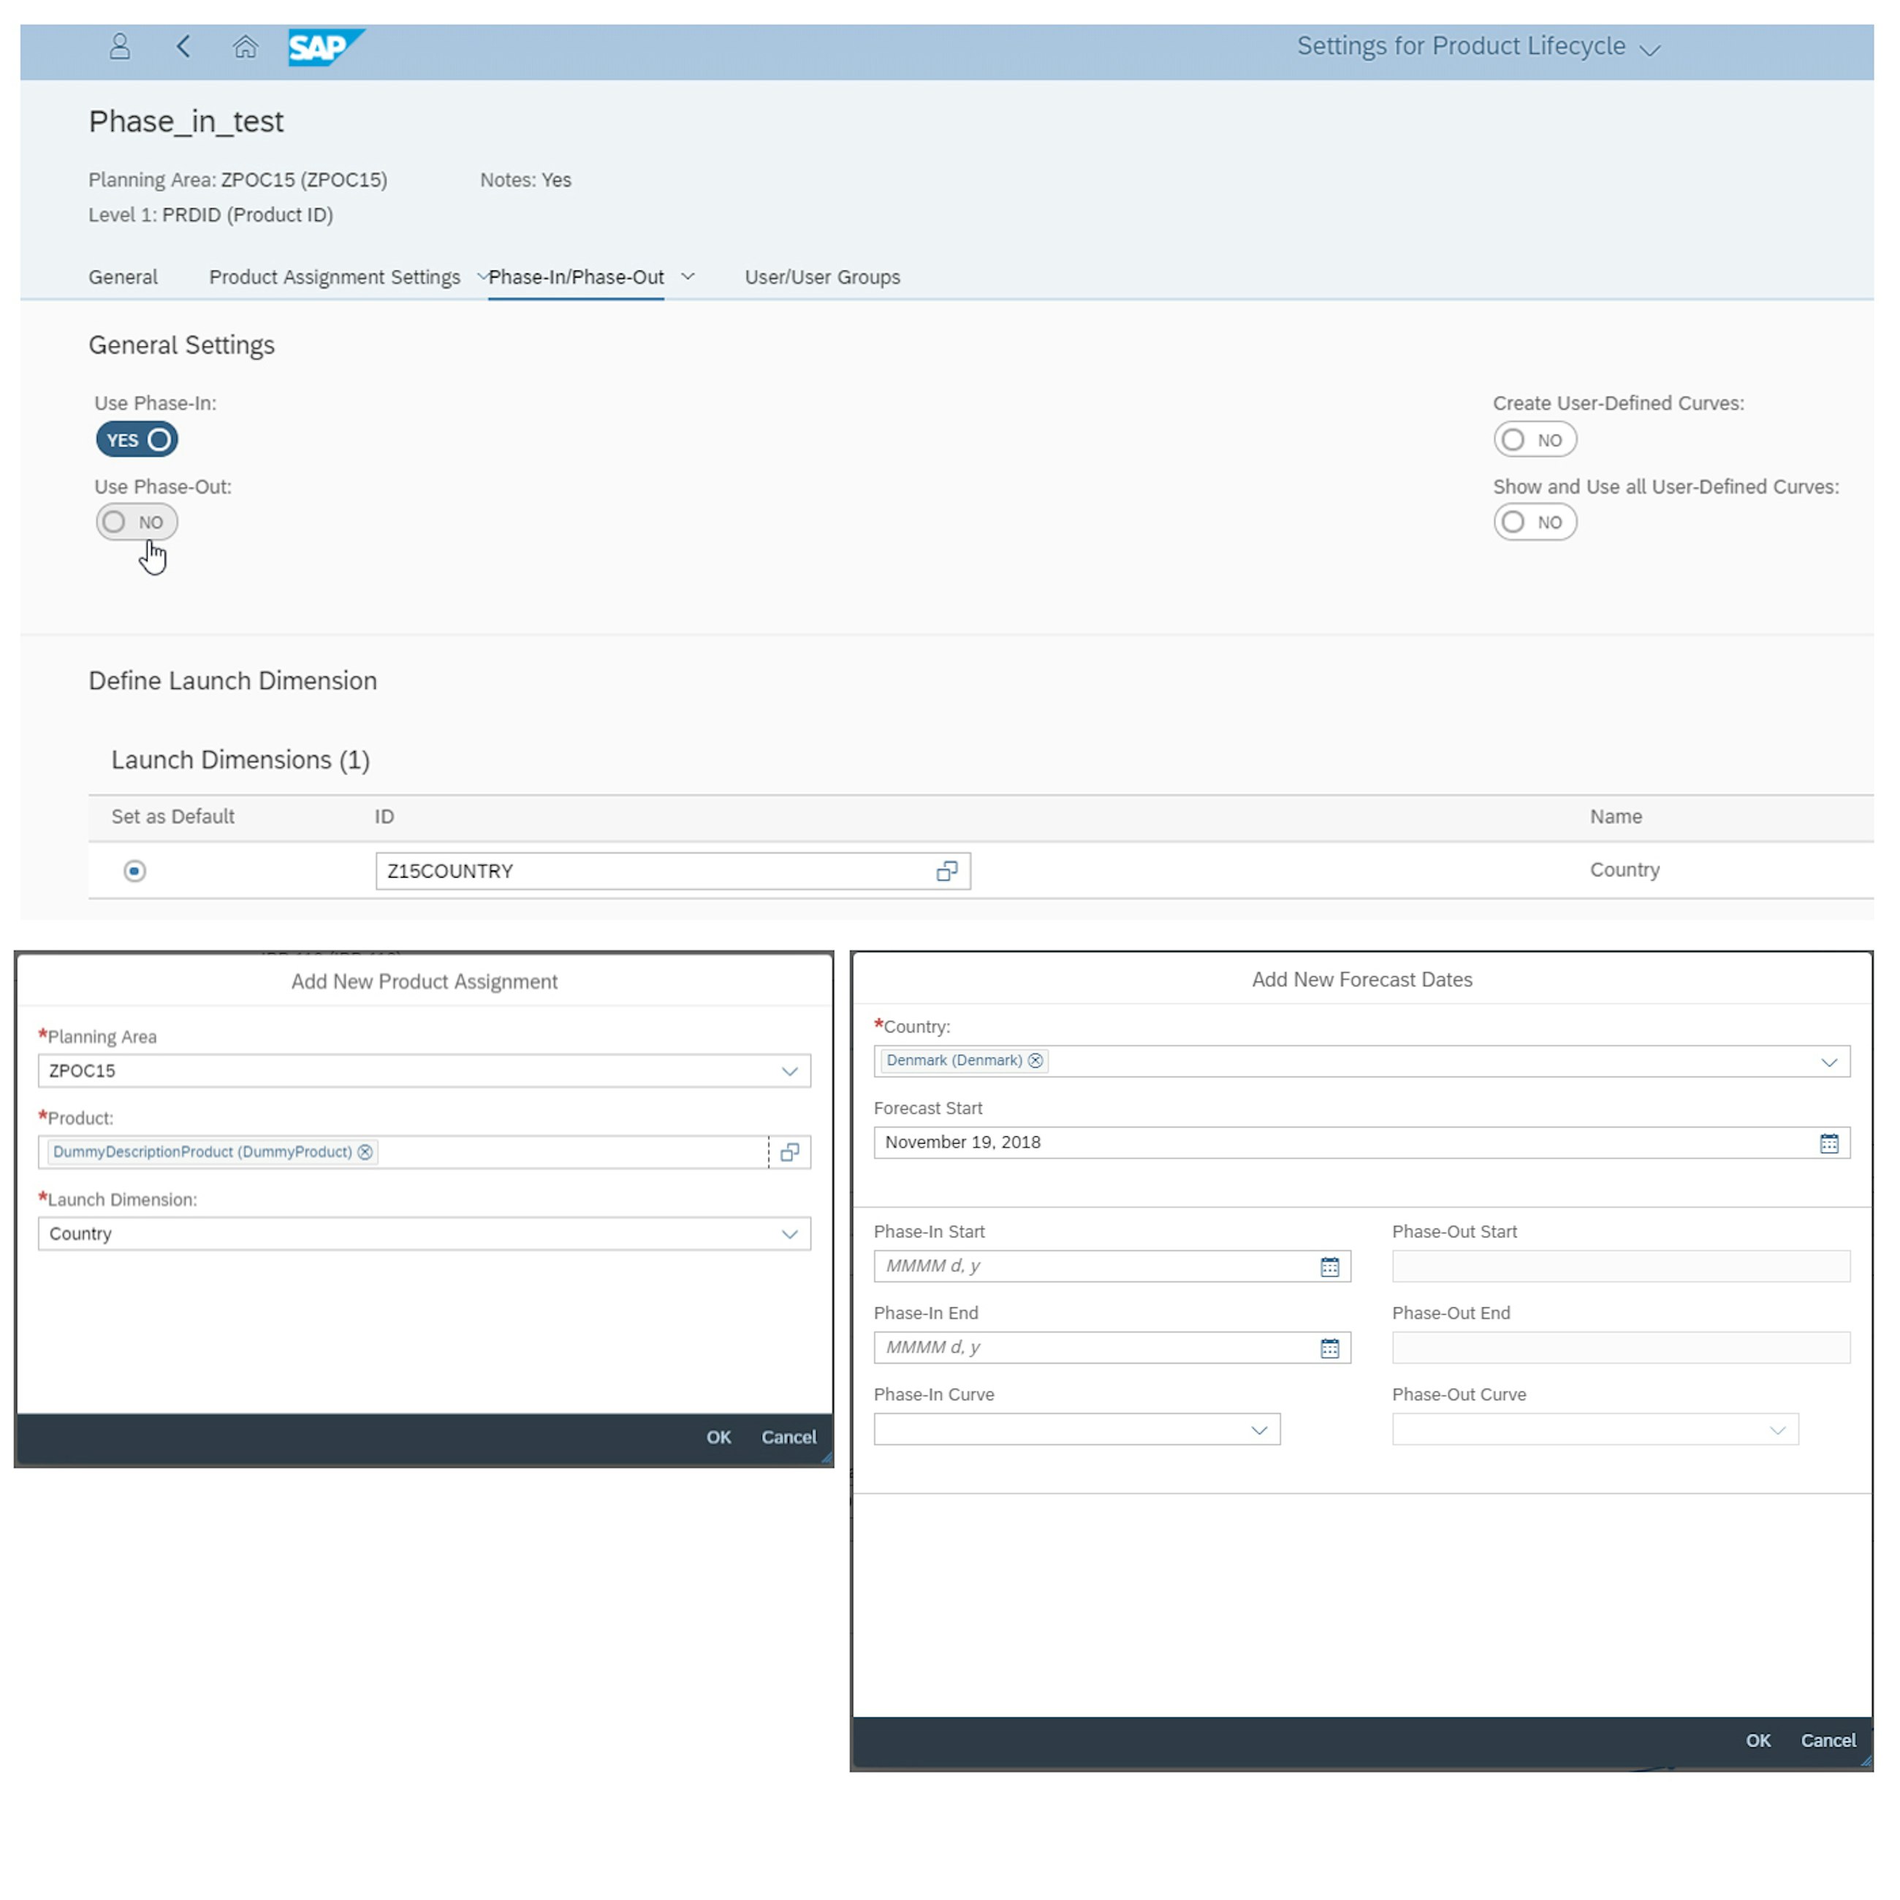Open the User/User Groups tab
The width and height of the screenshot is (1900, 1900).
[x=822, y=276]
